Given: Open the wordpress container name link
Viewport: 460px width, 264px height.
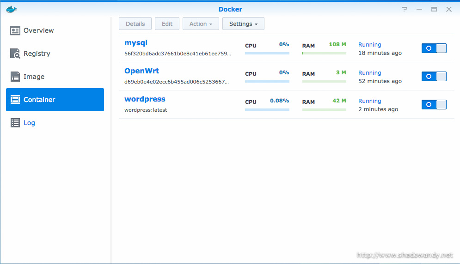Looking at the screenshot, I should coord(145,99).
